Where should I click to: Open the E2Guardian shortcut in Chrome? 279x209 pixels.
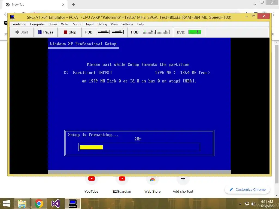click(x=122, y=185)
